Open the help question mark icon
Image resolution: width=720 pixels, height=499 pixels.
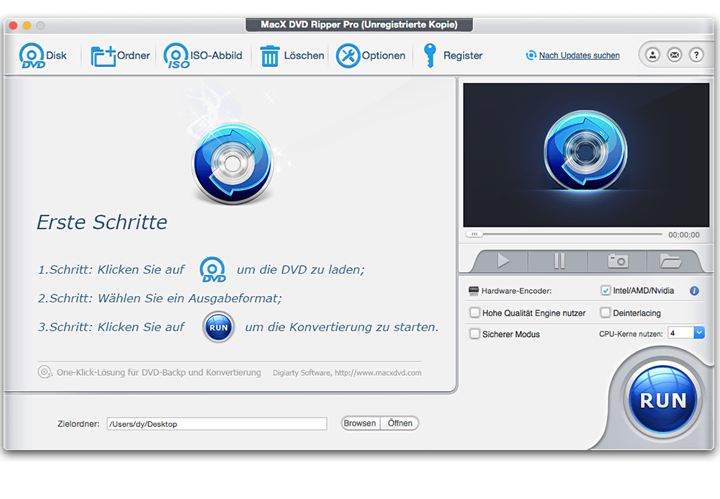pyautogui.click(x=696, y=54)
